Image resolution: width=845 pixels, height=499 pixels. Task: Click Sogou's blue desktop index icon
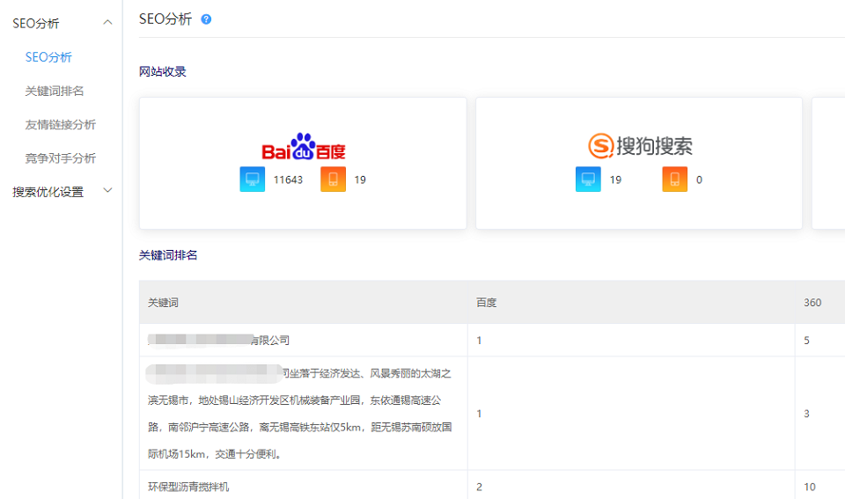point(588,180)
